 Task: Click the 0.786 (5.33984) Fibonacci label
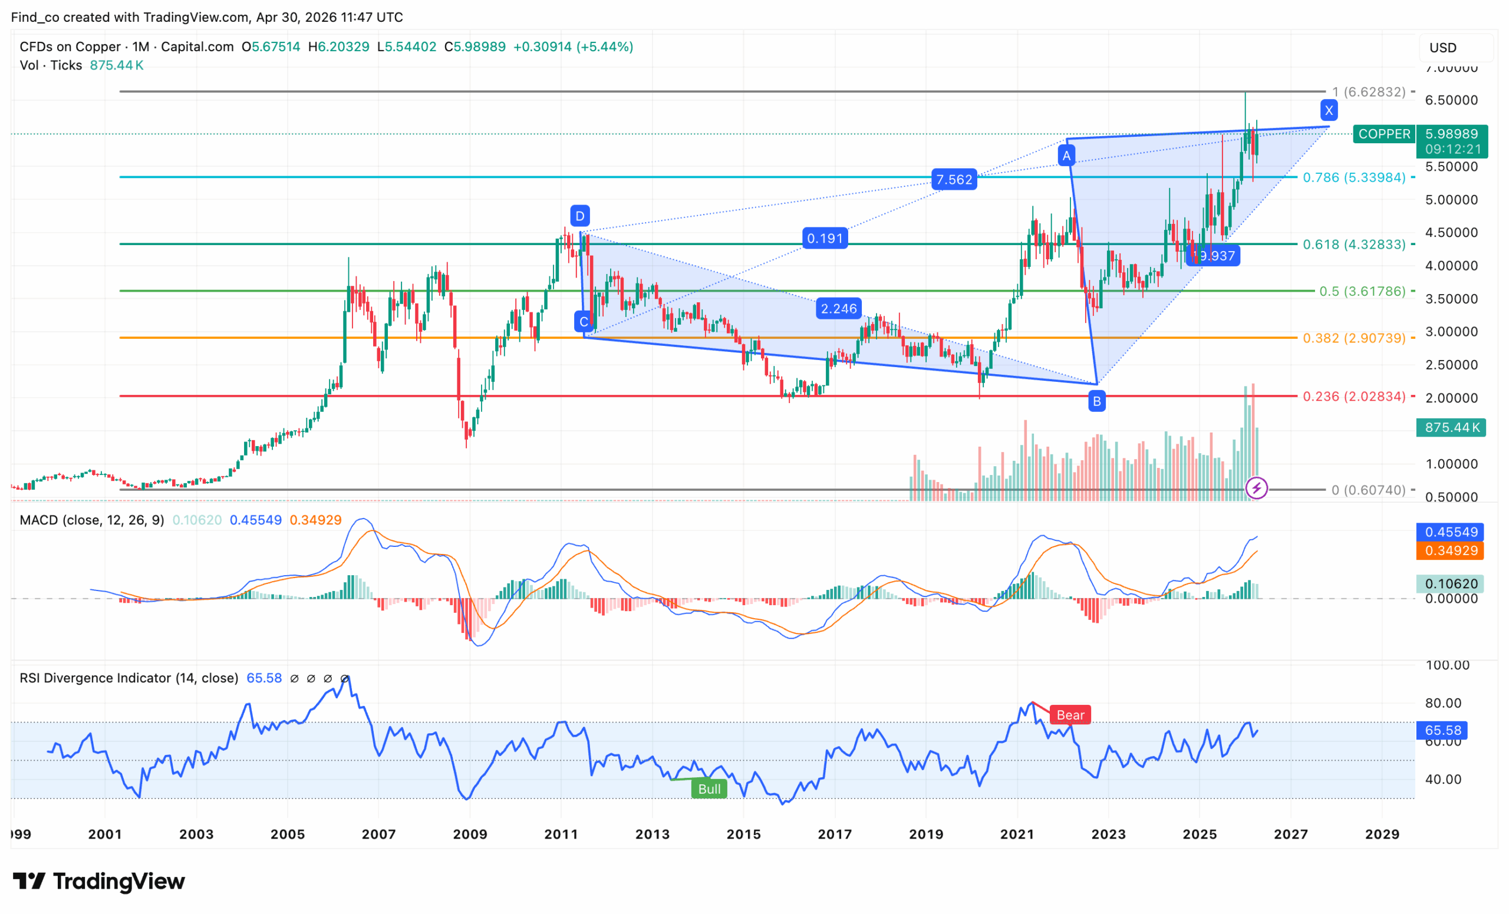coord(1354,177)
